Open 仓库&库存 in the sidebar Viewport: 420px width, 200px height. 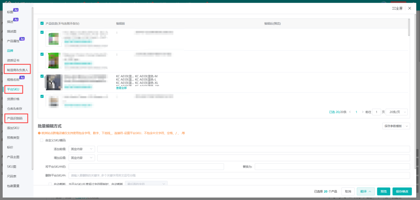pos(15,108)
